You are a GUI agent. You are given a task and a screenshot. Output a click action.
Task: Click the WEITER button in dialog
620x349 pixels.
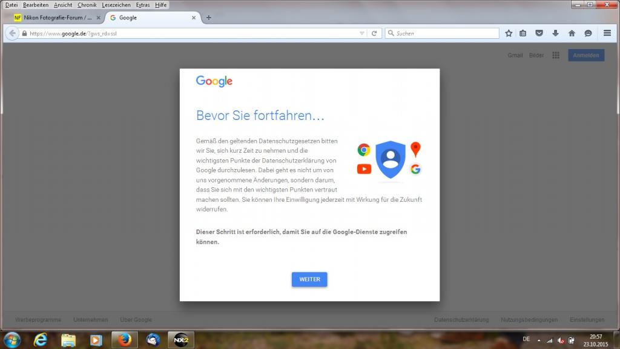309,279
